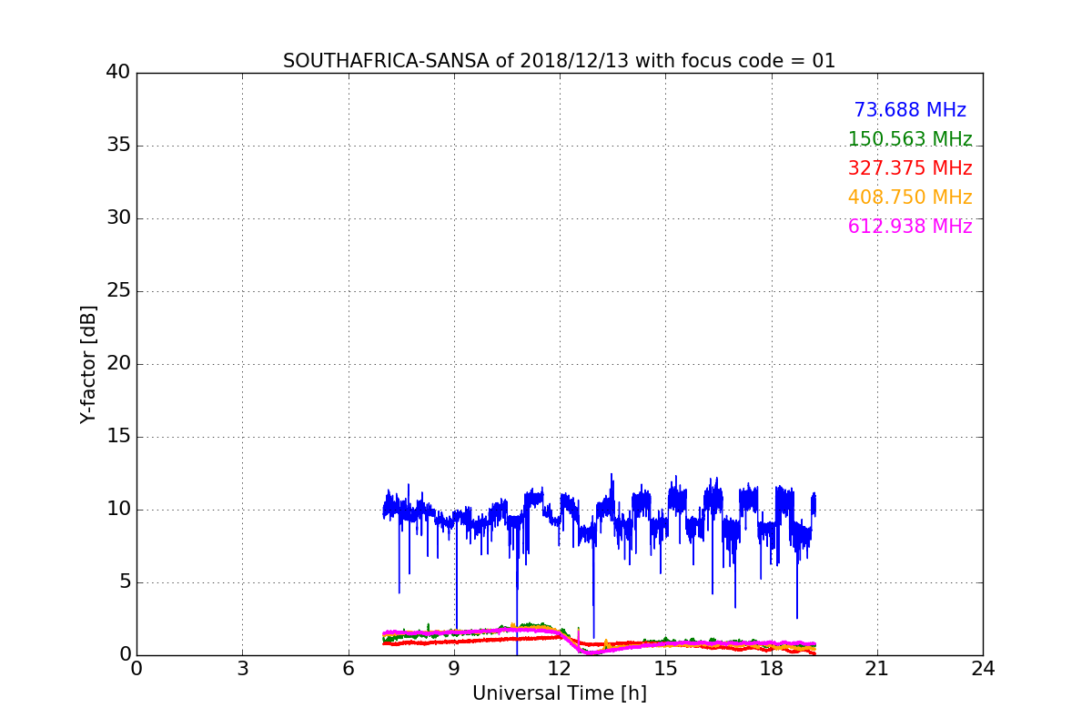Click y-axis tick value 30
This screenshot has width=1092, height=728.
pyautogui.click(x=117, y=218)
